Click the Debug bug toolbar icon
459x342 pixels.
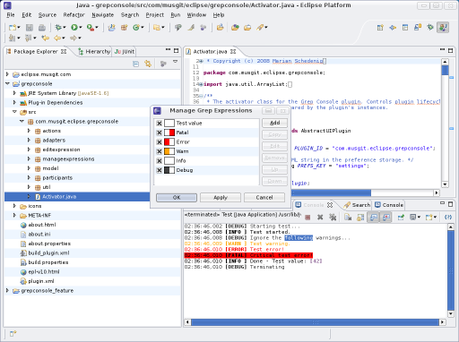pos(58,28)
